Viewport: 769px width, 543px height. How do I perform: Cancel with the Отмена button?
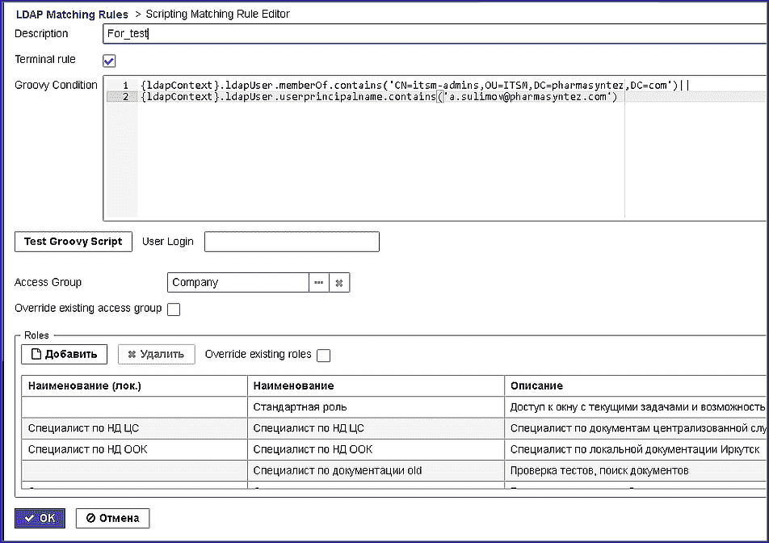tap(113, 518)
